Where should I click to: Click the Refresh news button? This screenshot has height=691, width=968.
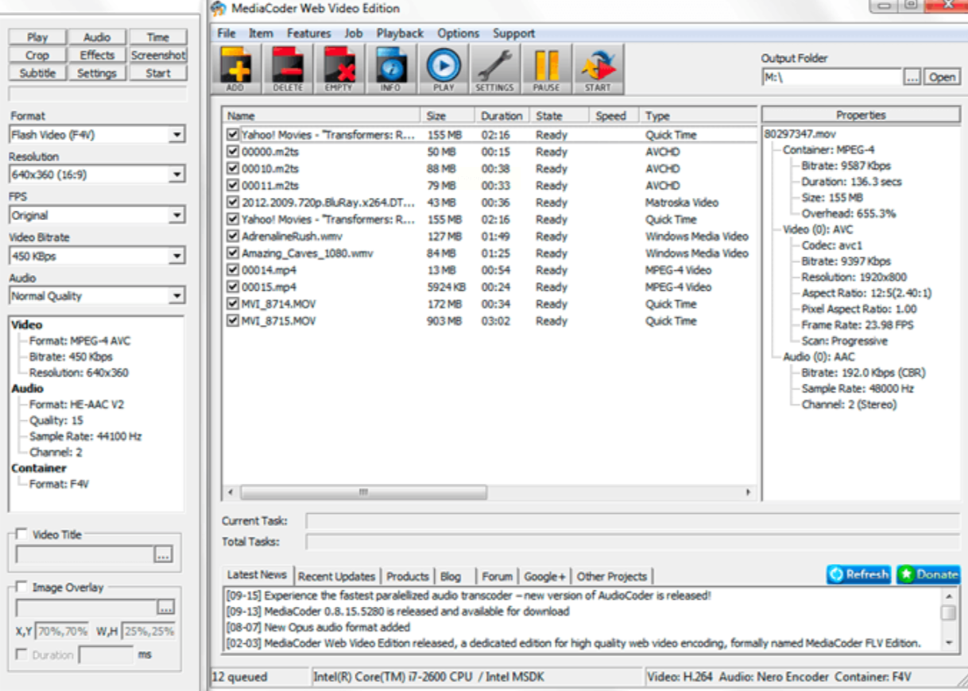(858, 574)
